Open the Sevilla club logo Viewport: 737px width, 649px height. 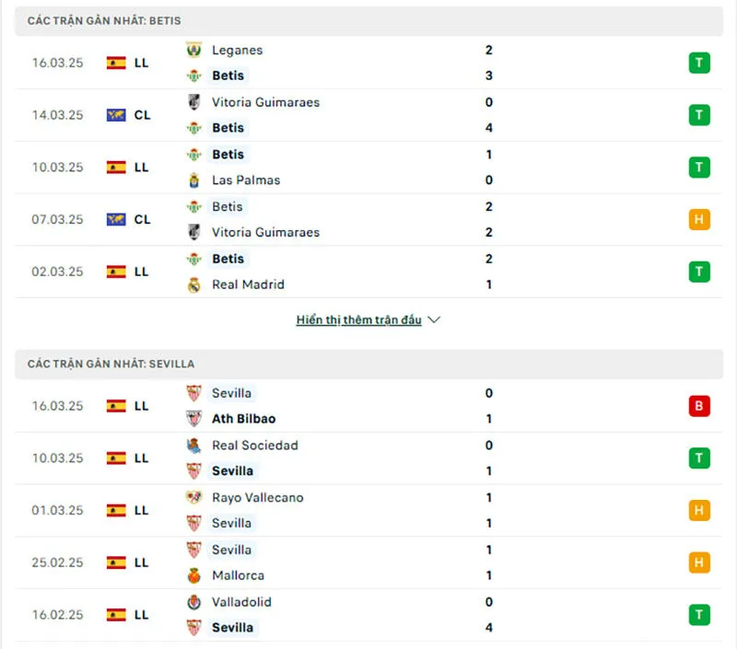tap(193, 393)
